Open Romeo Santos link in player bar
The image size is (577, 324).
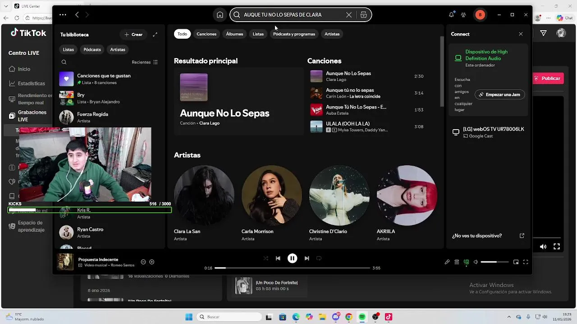[x=123, y=265]
